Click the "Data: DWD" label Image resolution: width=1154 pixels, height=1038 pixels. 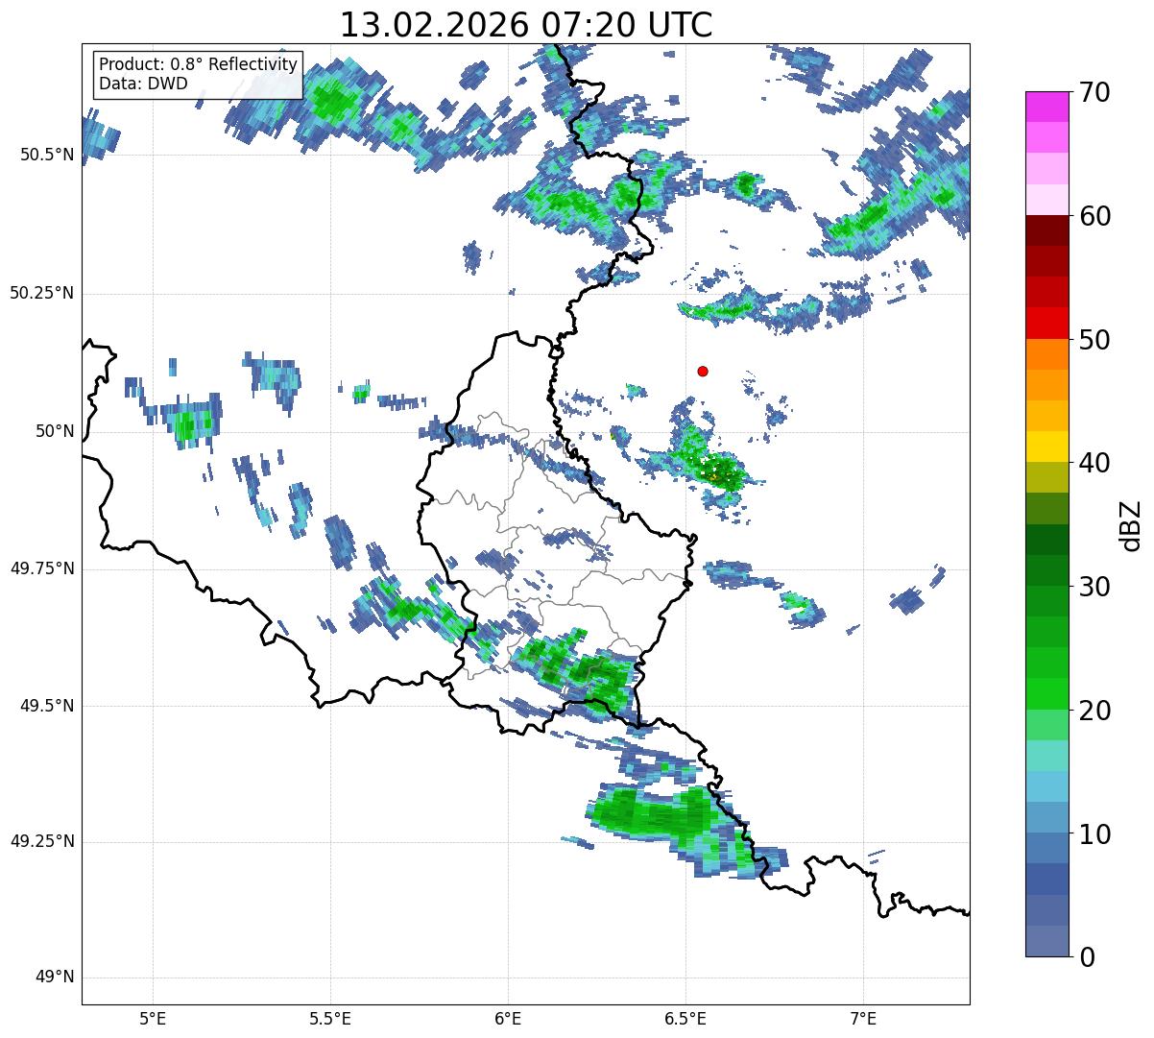point(143,84)
